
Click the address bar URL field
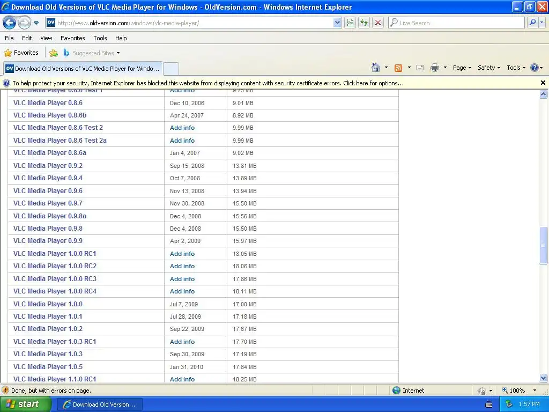pos(189,23)
